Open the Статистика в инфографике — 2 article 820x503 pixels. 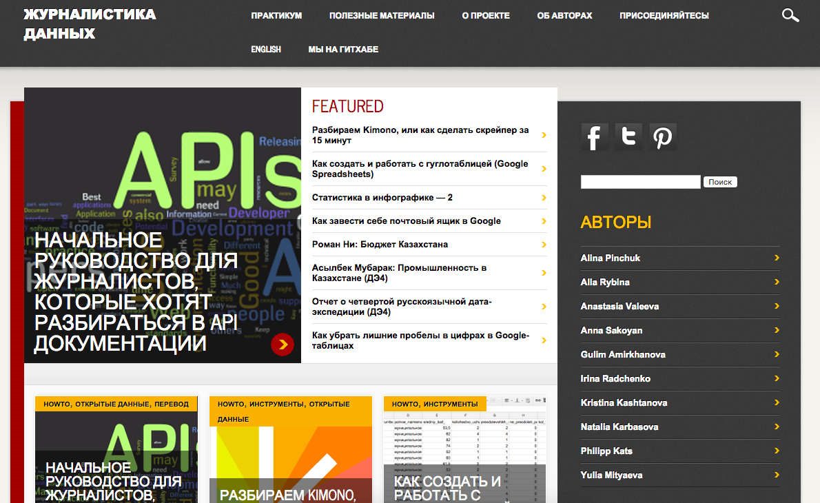point(382,198)
